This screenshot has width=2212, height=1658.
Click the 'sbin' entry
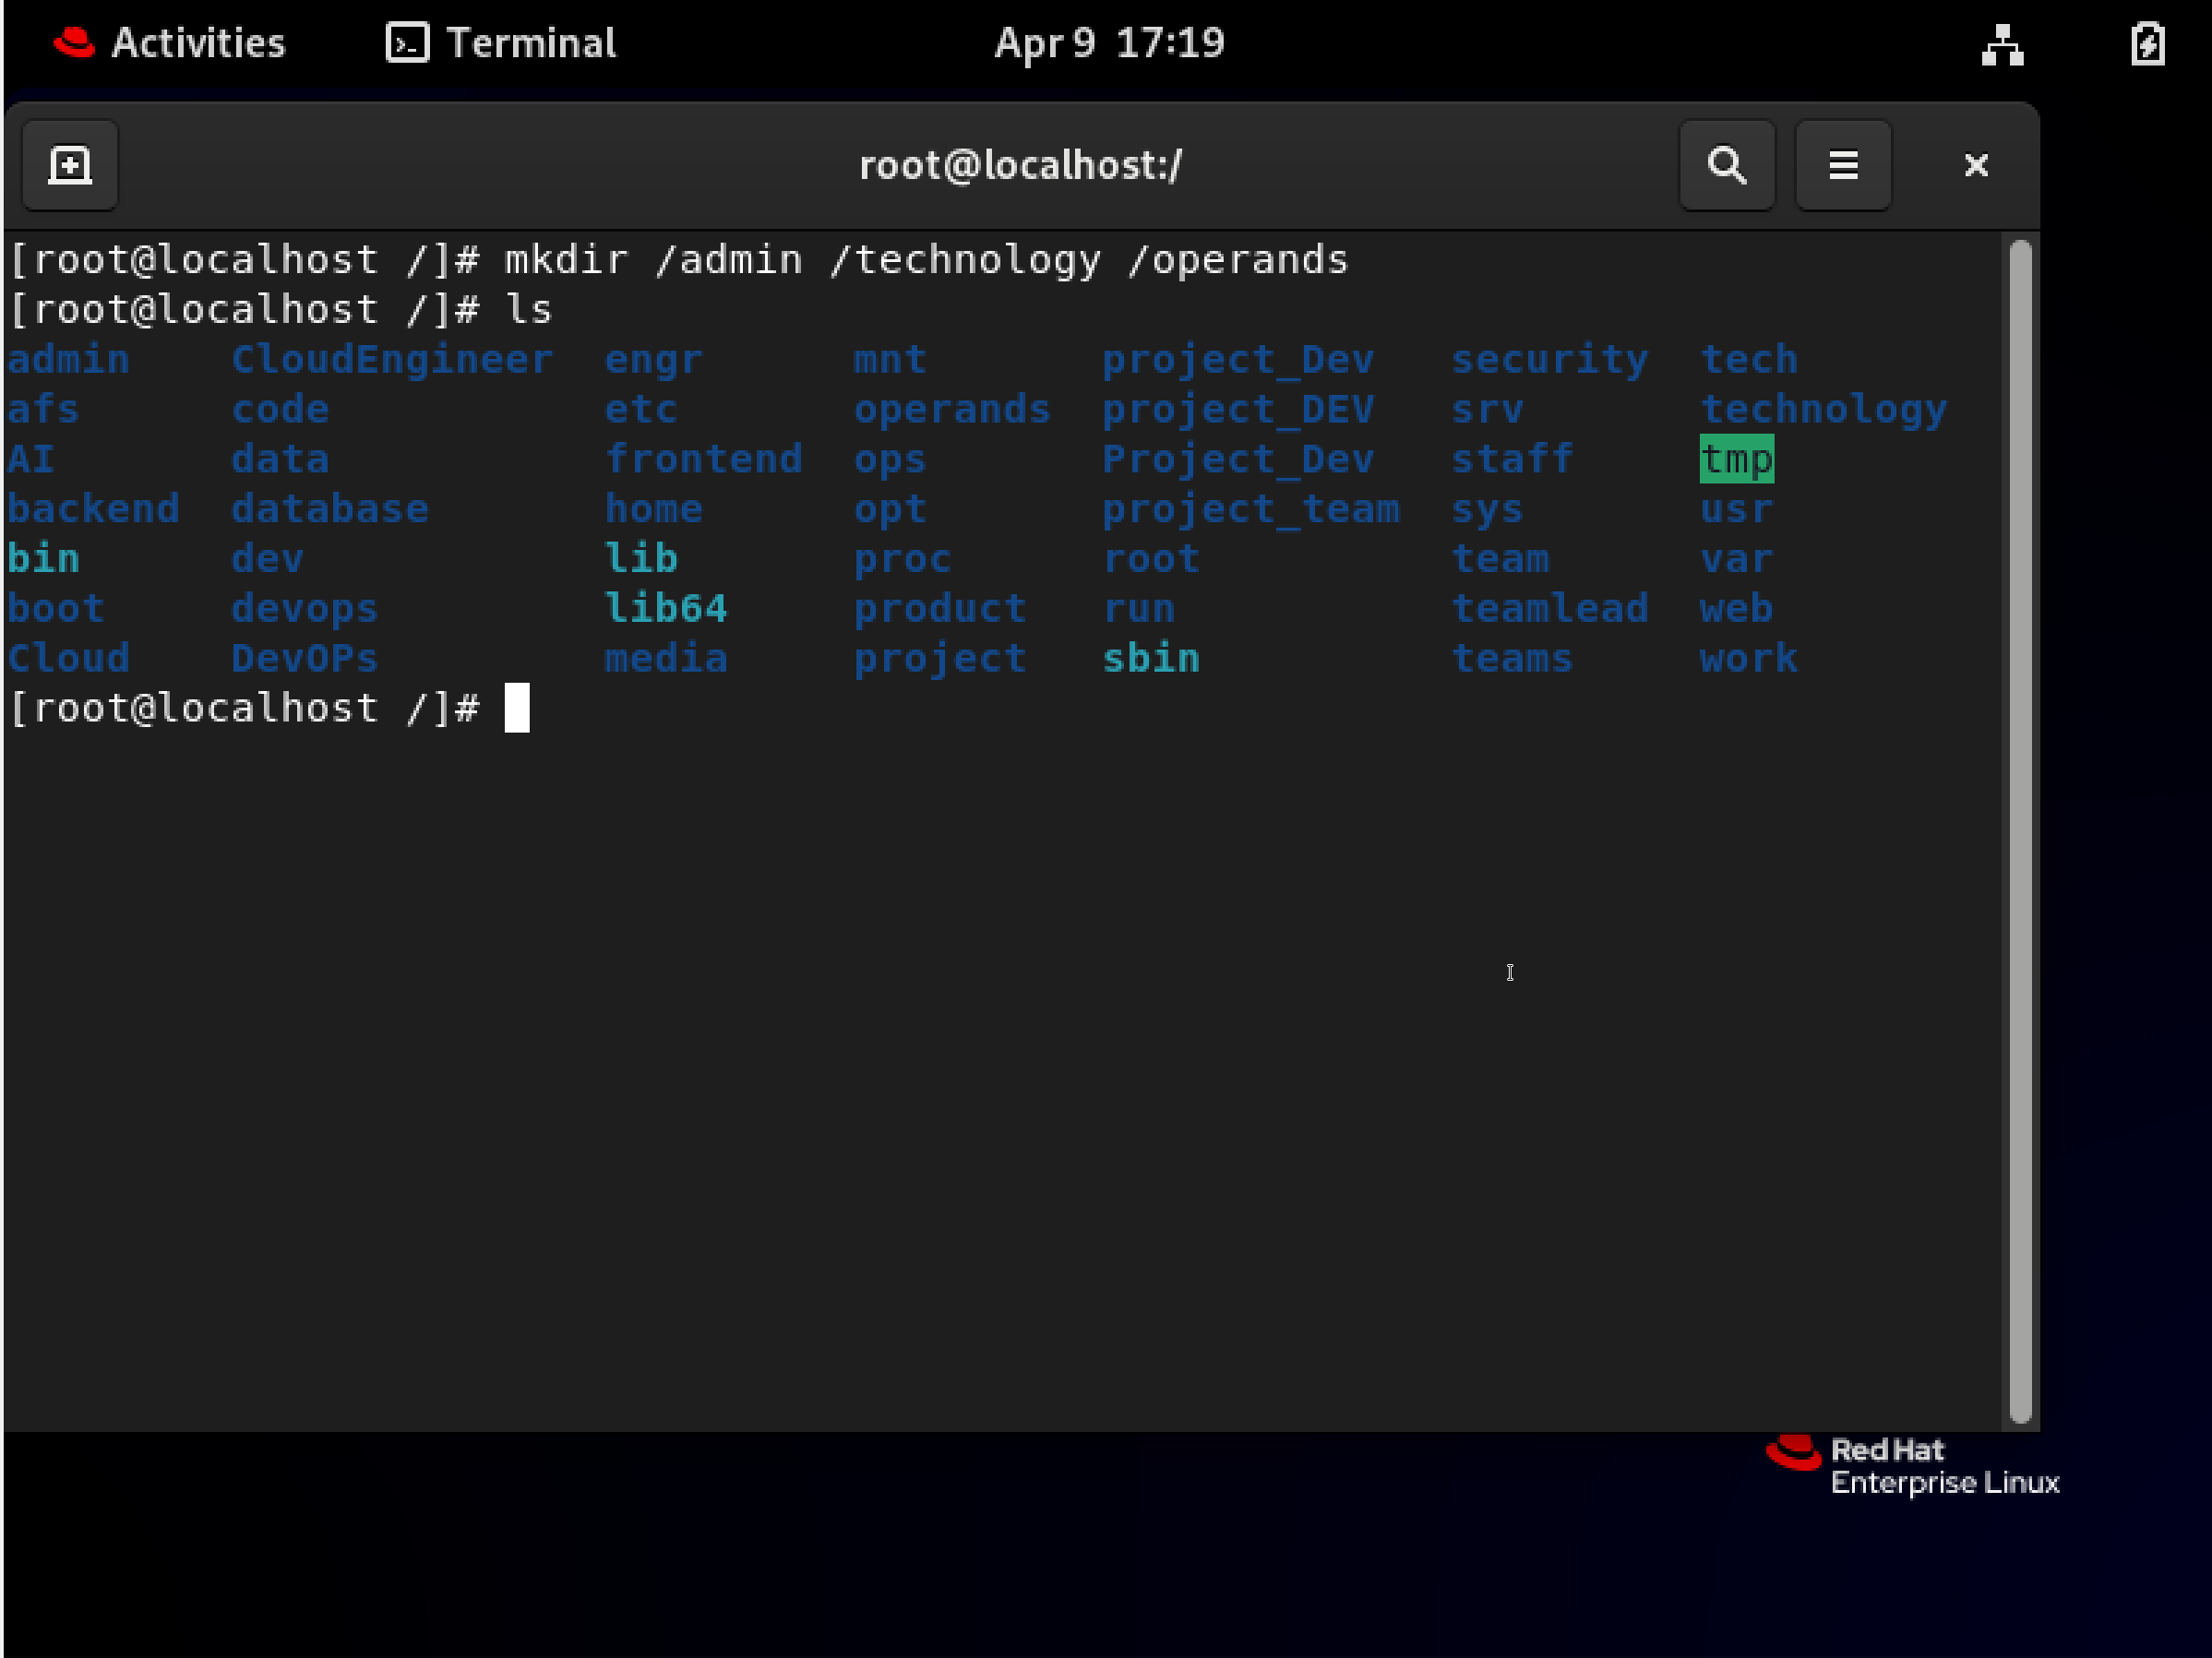[x=1151, y=659]
